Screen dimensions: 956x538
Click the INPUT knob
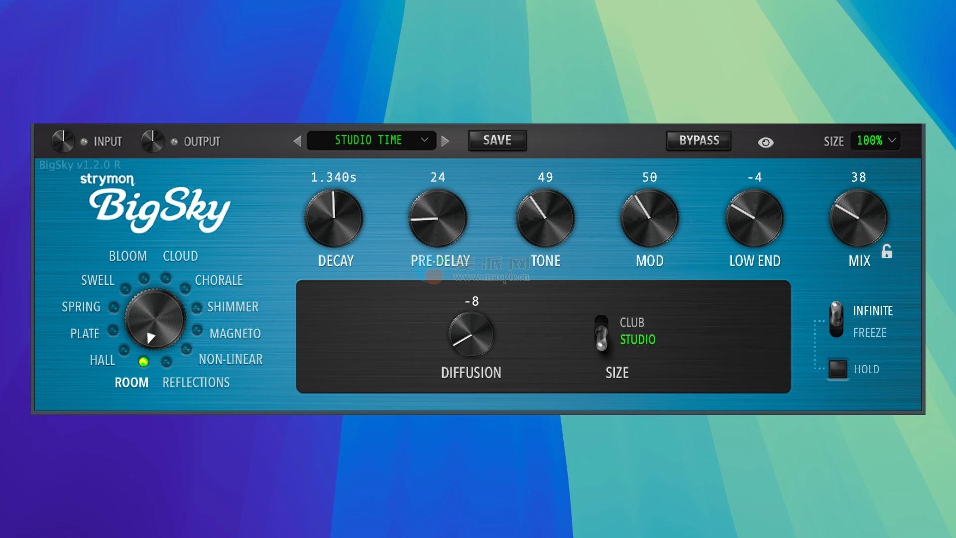coord(63,141)
